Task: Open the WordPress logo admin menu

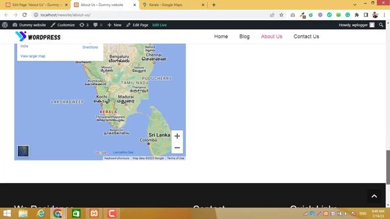Action: [5, 25]
